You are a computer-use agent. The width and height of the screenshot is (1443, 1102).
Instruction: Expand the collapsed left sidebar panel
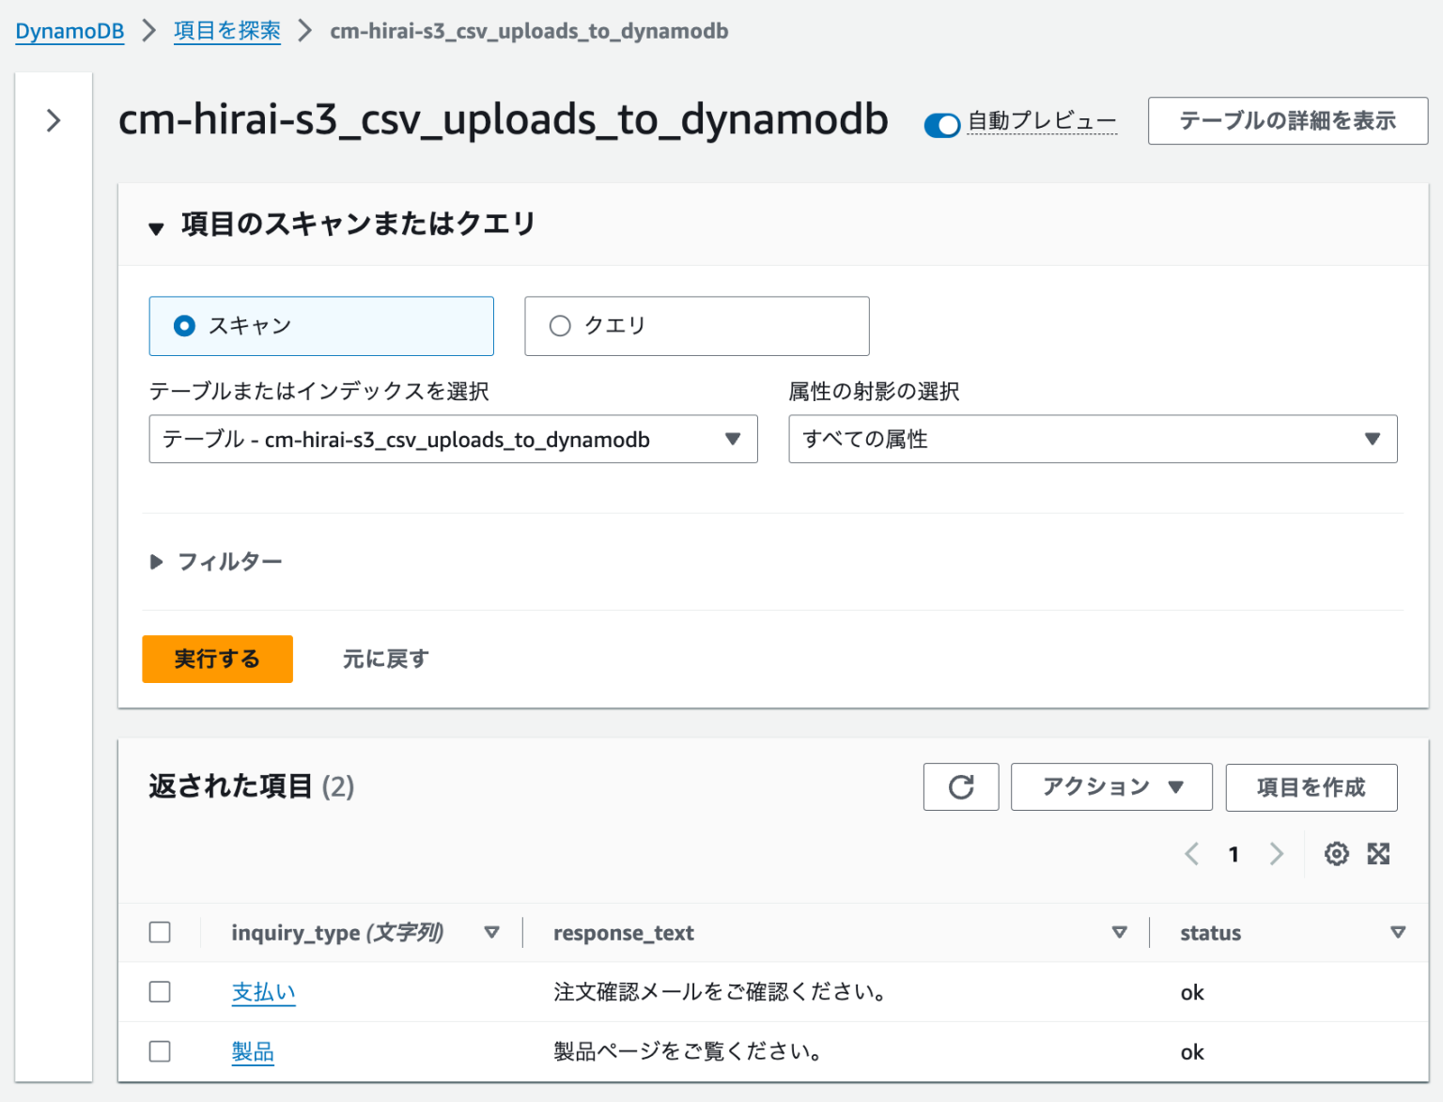(x=53, y=120)
